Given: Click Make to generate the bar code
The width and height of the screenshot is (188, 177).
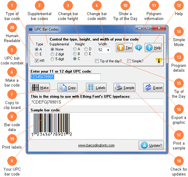Looking at the screenshot, I should tap(40, 87).
